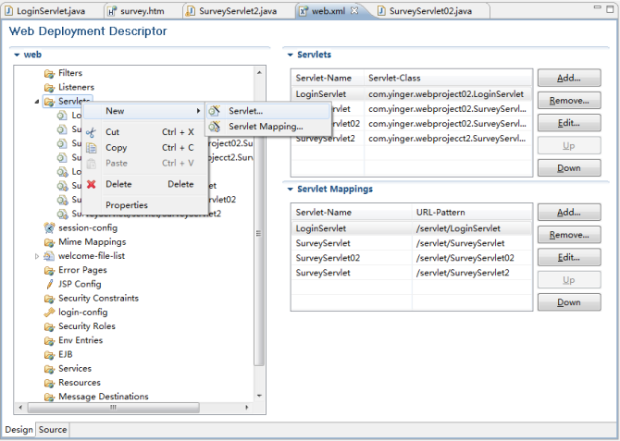
Task: Click the login-config key icon
Action: [x=49, y=312]
